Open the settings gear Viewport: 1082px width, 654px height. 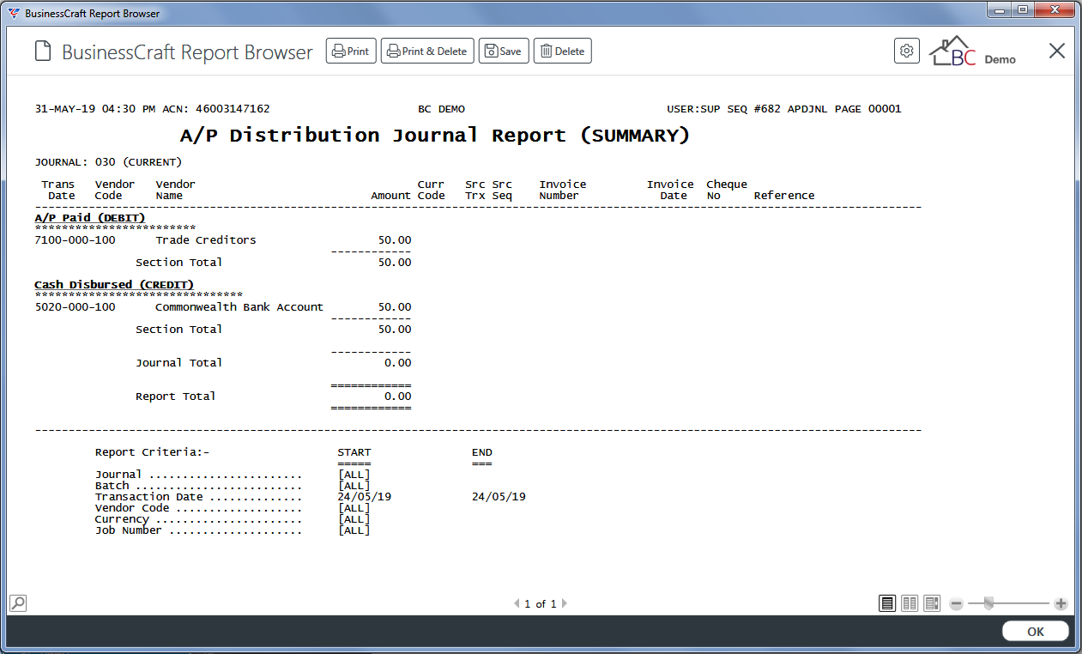point(906,51)
